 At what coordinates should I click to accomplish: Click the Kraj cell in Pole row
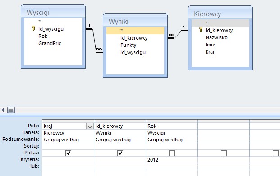(68, 126)
